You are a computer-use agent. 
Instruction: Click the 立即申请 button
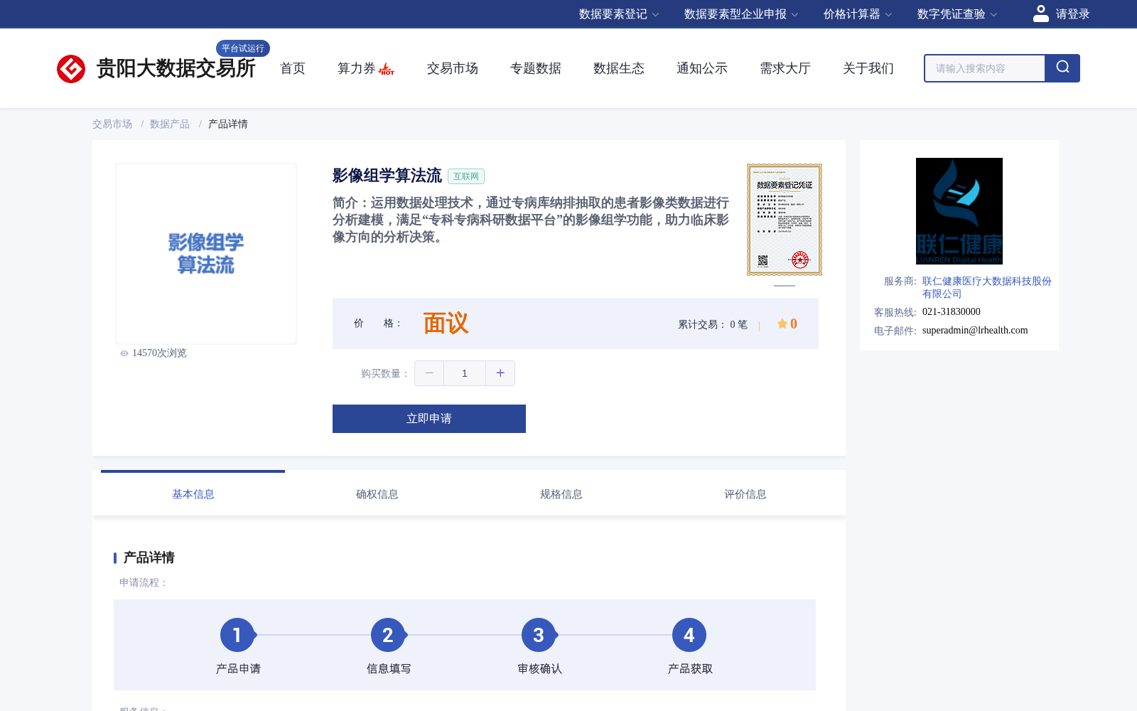(429, 419)
